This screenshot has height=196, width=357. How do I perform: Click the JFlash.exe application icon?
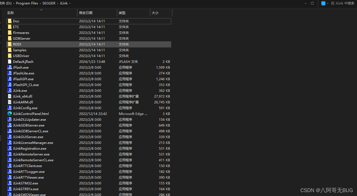(10, 67)
